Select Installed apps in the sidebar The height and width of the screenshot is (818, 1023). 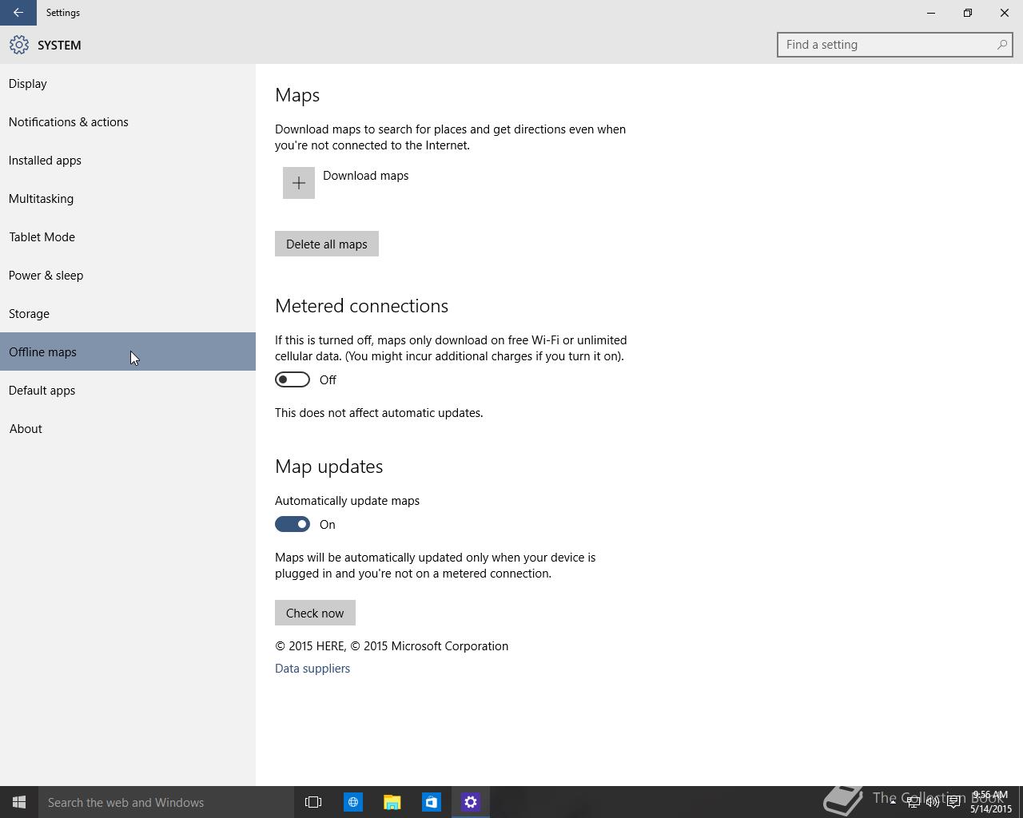[x=128, y=160]
